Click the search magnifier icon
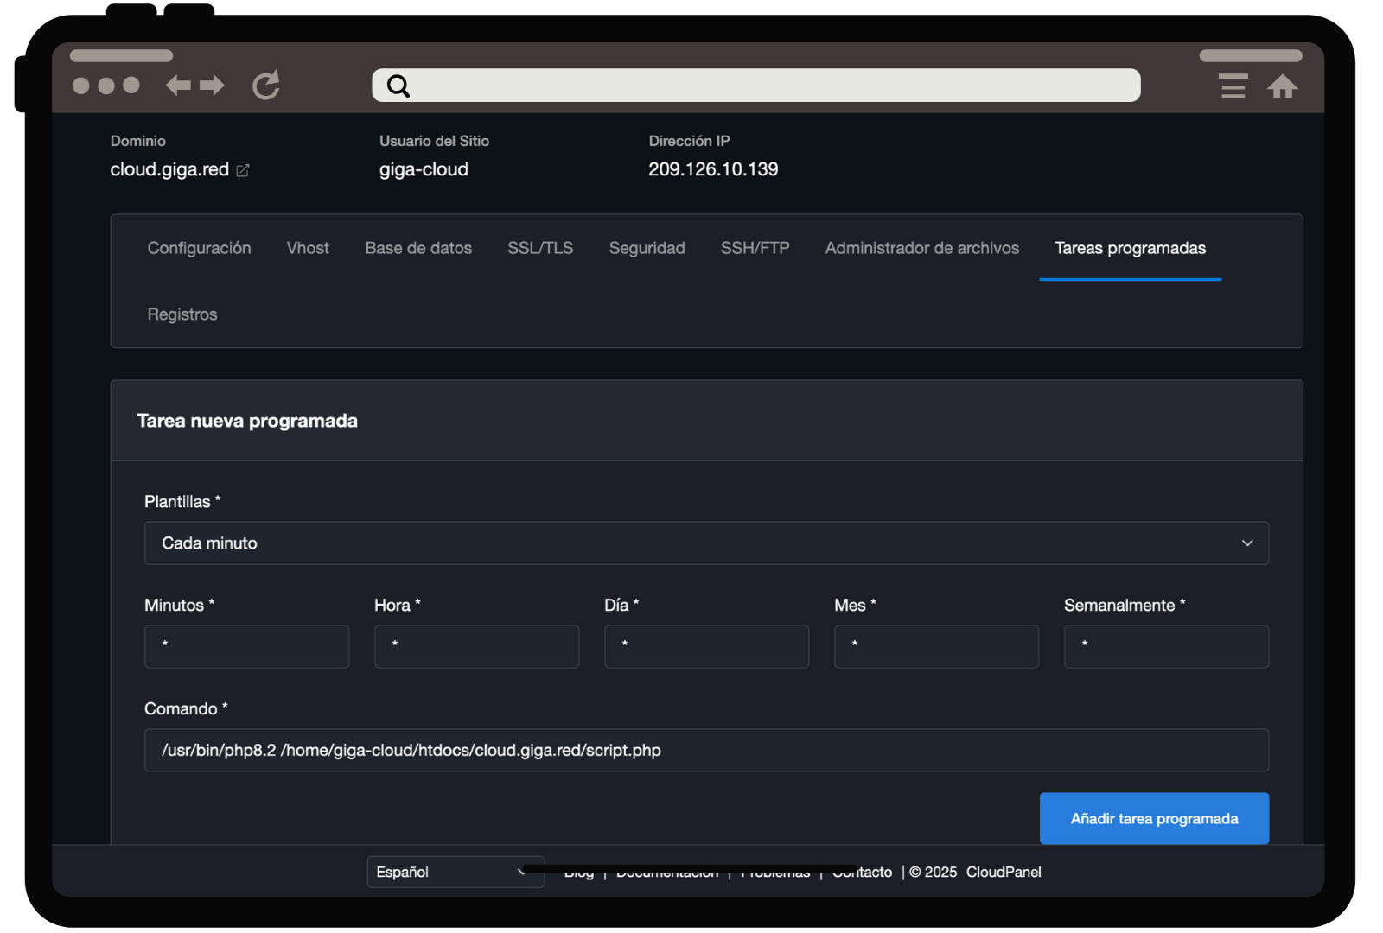This screenshot has height=933, width=1383. tap(398, 86)
